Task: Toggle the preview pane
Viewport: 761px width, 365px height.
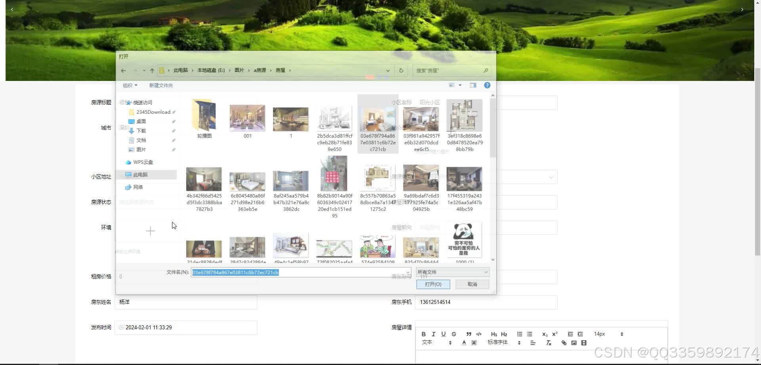Action: (473, 85)
